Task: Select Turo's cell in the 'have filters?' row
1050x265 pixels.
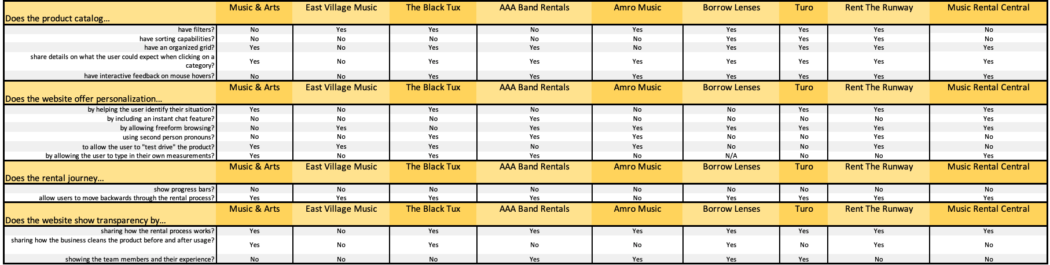Action: point(803,30)
